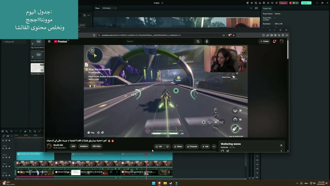This screenshot has height=186, width=330.
Task: Open Steam from the taskbar
Action: (171, 183)
